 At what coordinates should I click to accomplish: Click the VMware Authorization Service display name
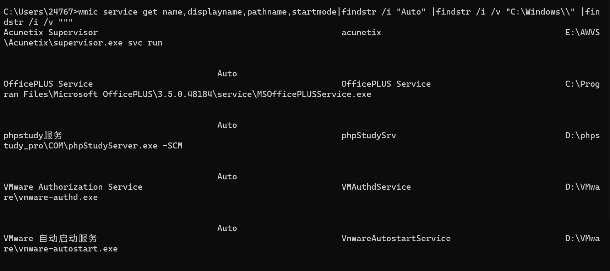point(73,187)
